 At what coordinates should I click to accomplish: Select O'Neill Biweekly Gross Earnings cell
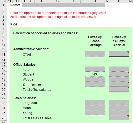[95, 54]
